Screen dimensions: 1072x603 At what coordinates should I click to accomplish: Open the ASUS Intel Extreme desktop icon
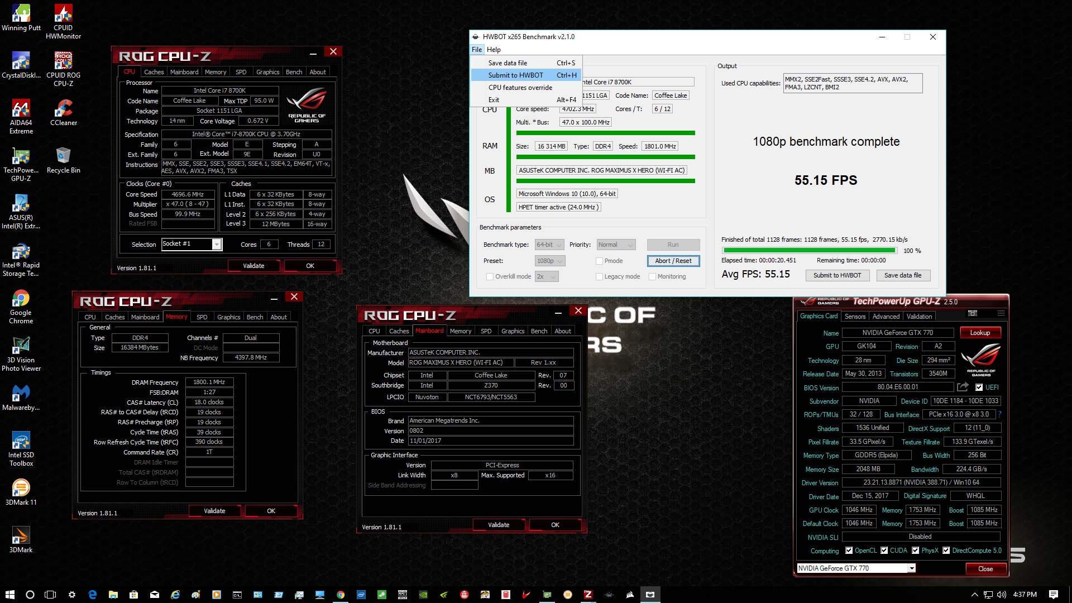click(21, 212)
